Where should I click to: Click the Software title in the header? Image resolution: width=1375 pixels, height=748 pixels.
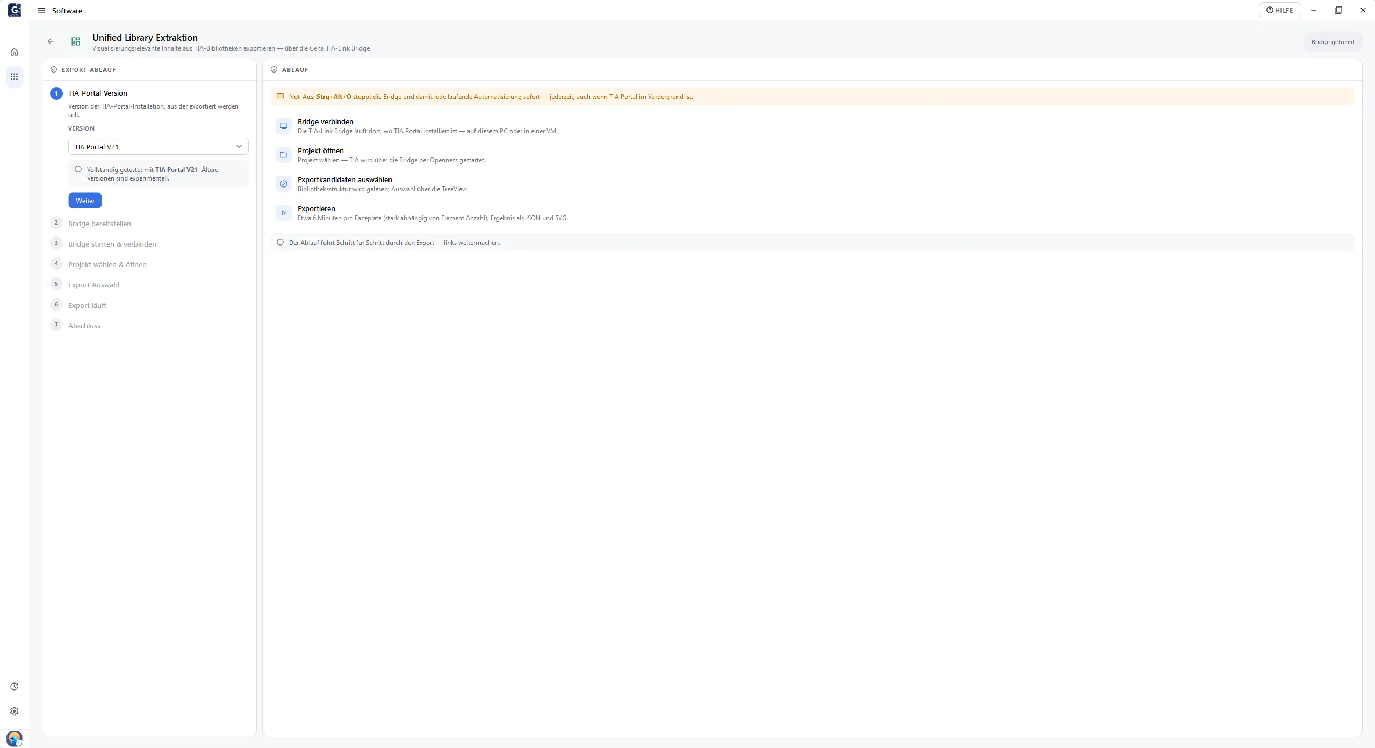(x=67, y=11)
